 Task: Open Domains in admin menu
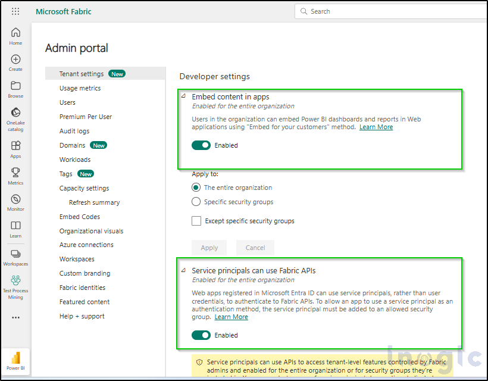coord(72,145)
